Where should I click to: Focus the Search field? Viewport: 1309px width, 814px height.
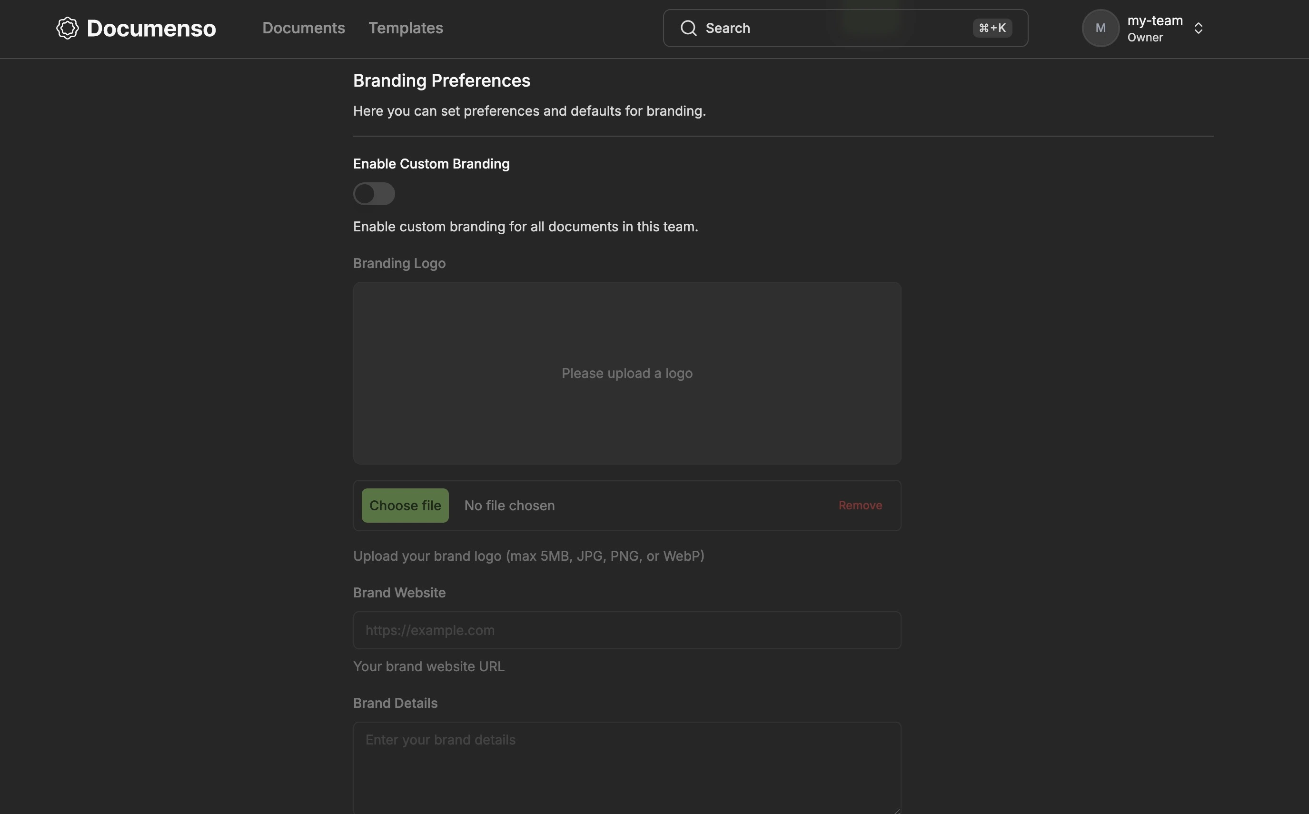tap(834, 28)
